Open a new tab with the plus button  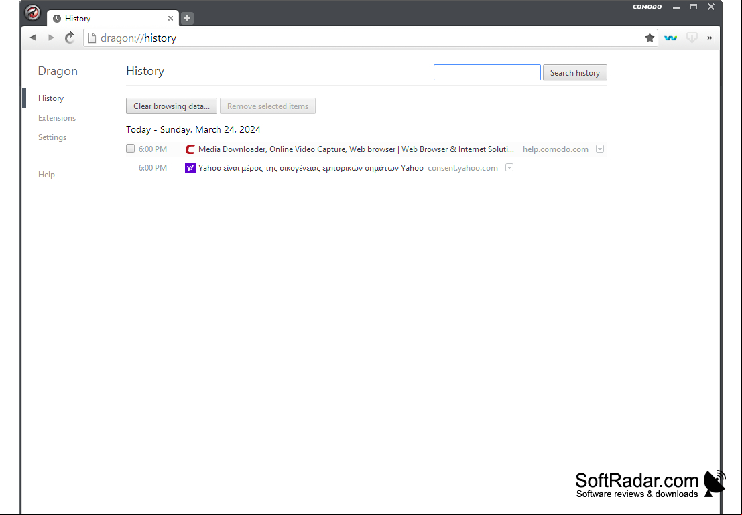(188, 19)
